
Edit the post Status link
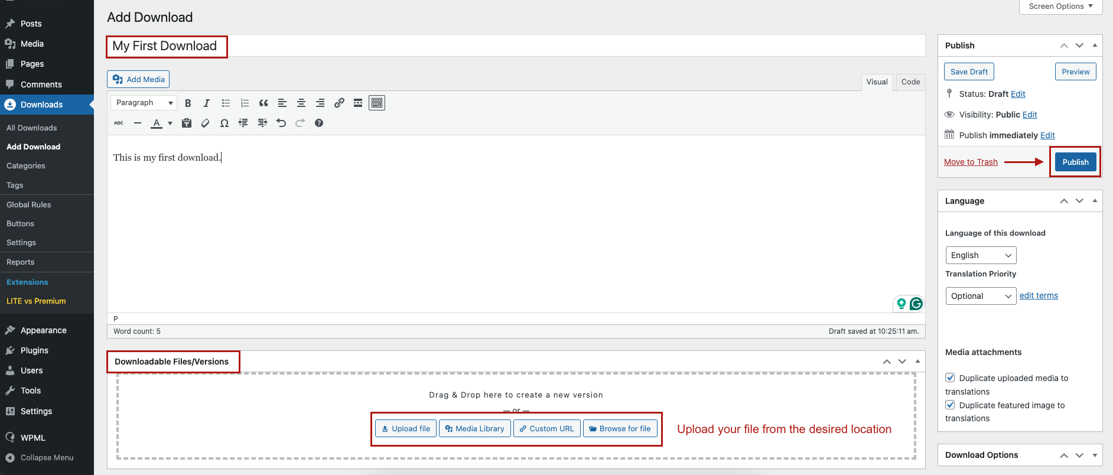click(1018, 94)
